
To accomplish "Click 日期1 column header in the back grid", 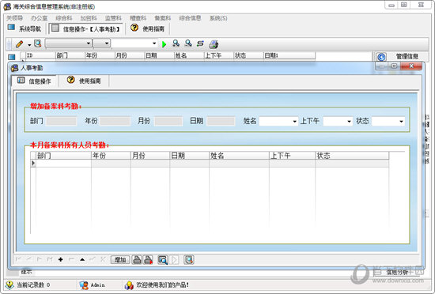I will point(289,55).
